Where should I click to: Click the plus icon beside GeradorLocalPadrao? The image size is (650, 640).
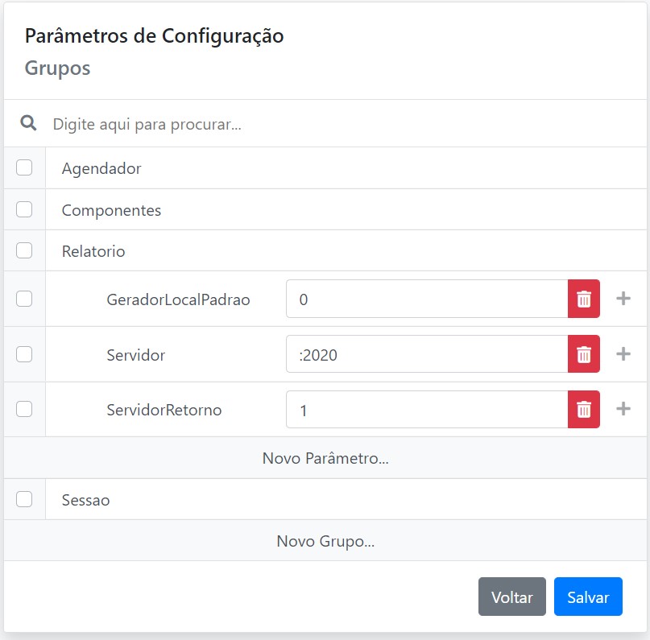pyautogui.click(x=623, y=299)
